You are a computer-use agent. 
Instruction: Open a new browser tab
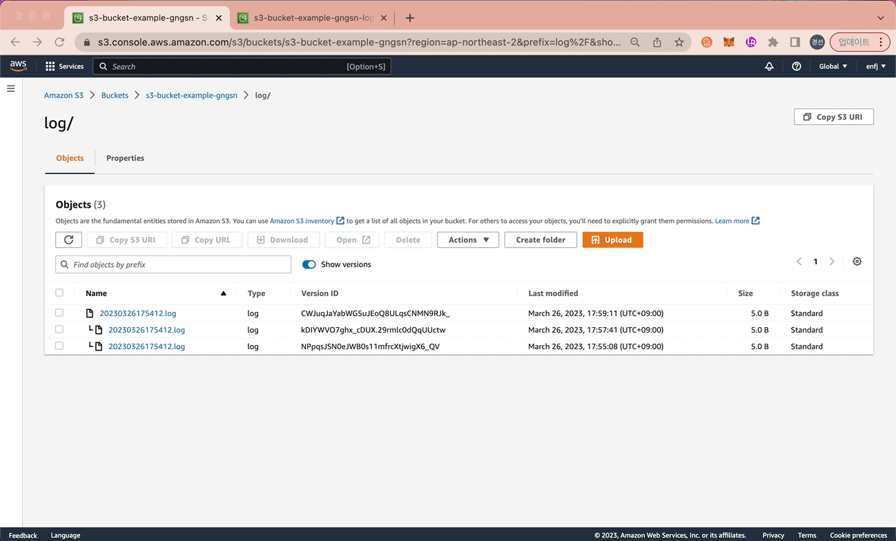click(410, 18)
